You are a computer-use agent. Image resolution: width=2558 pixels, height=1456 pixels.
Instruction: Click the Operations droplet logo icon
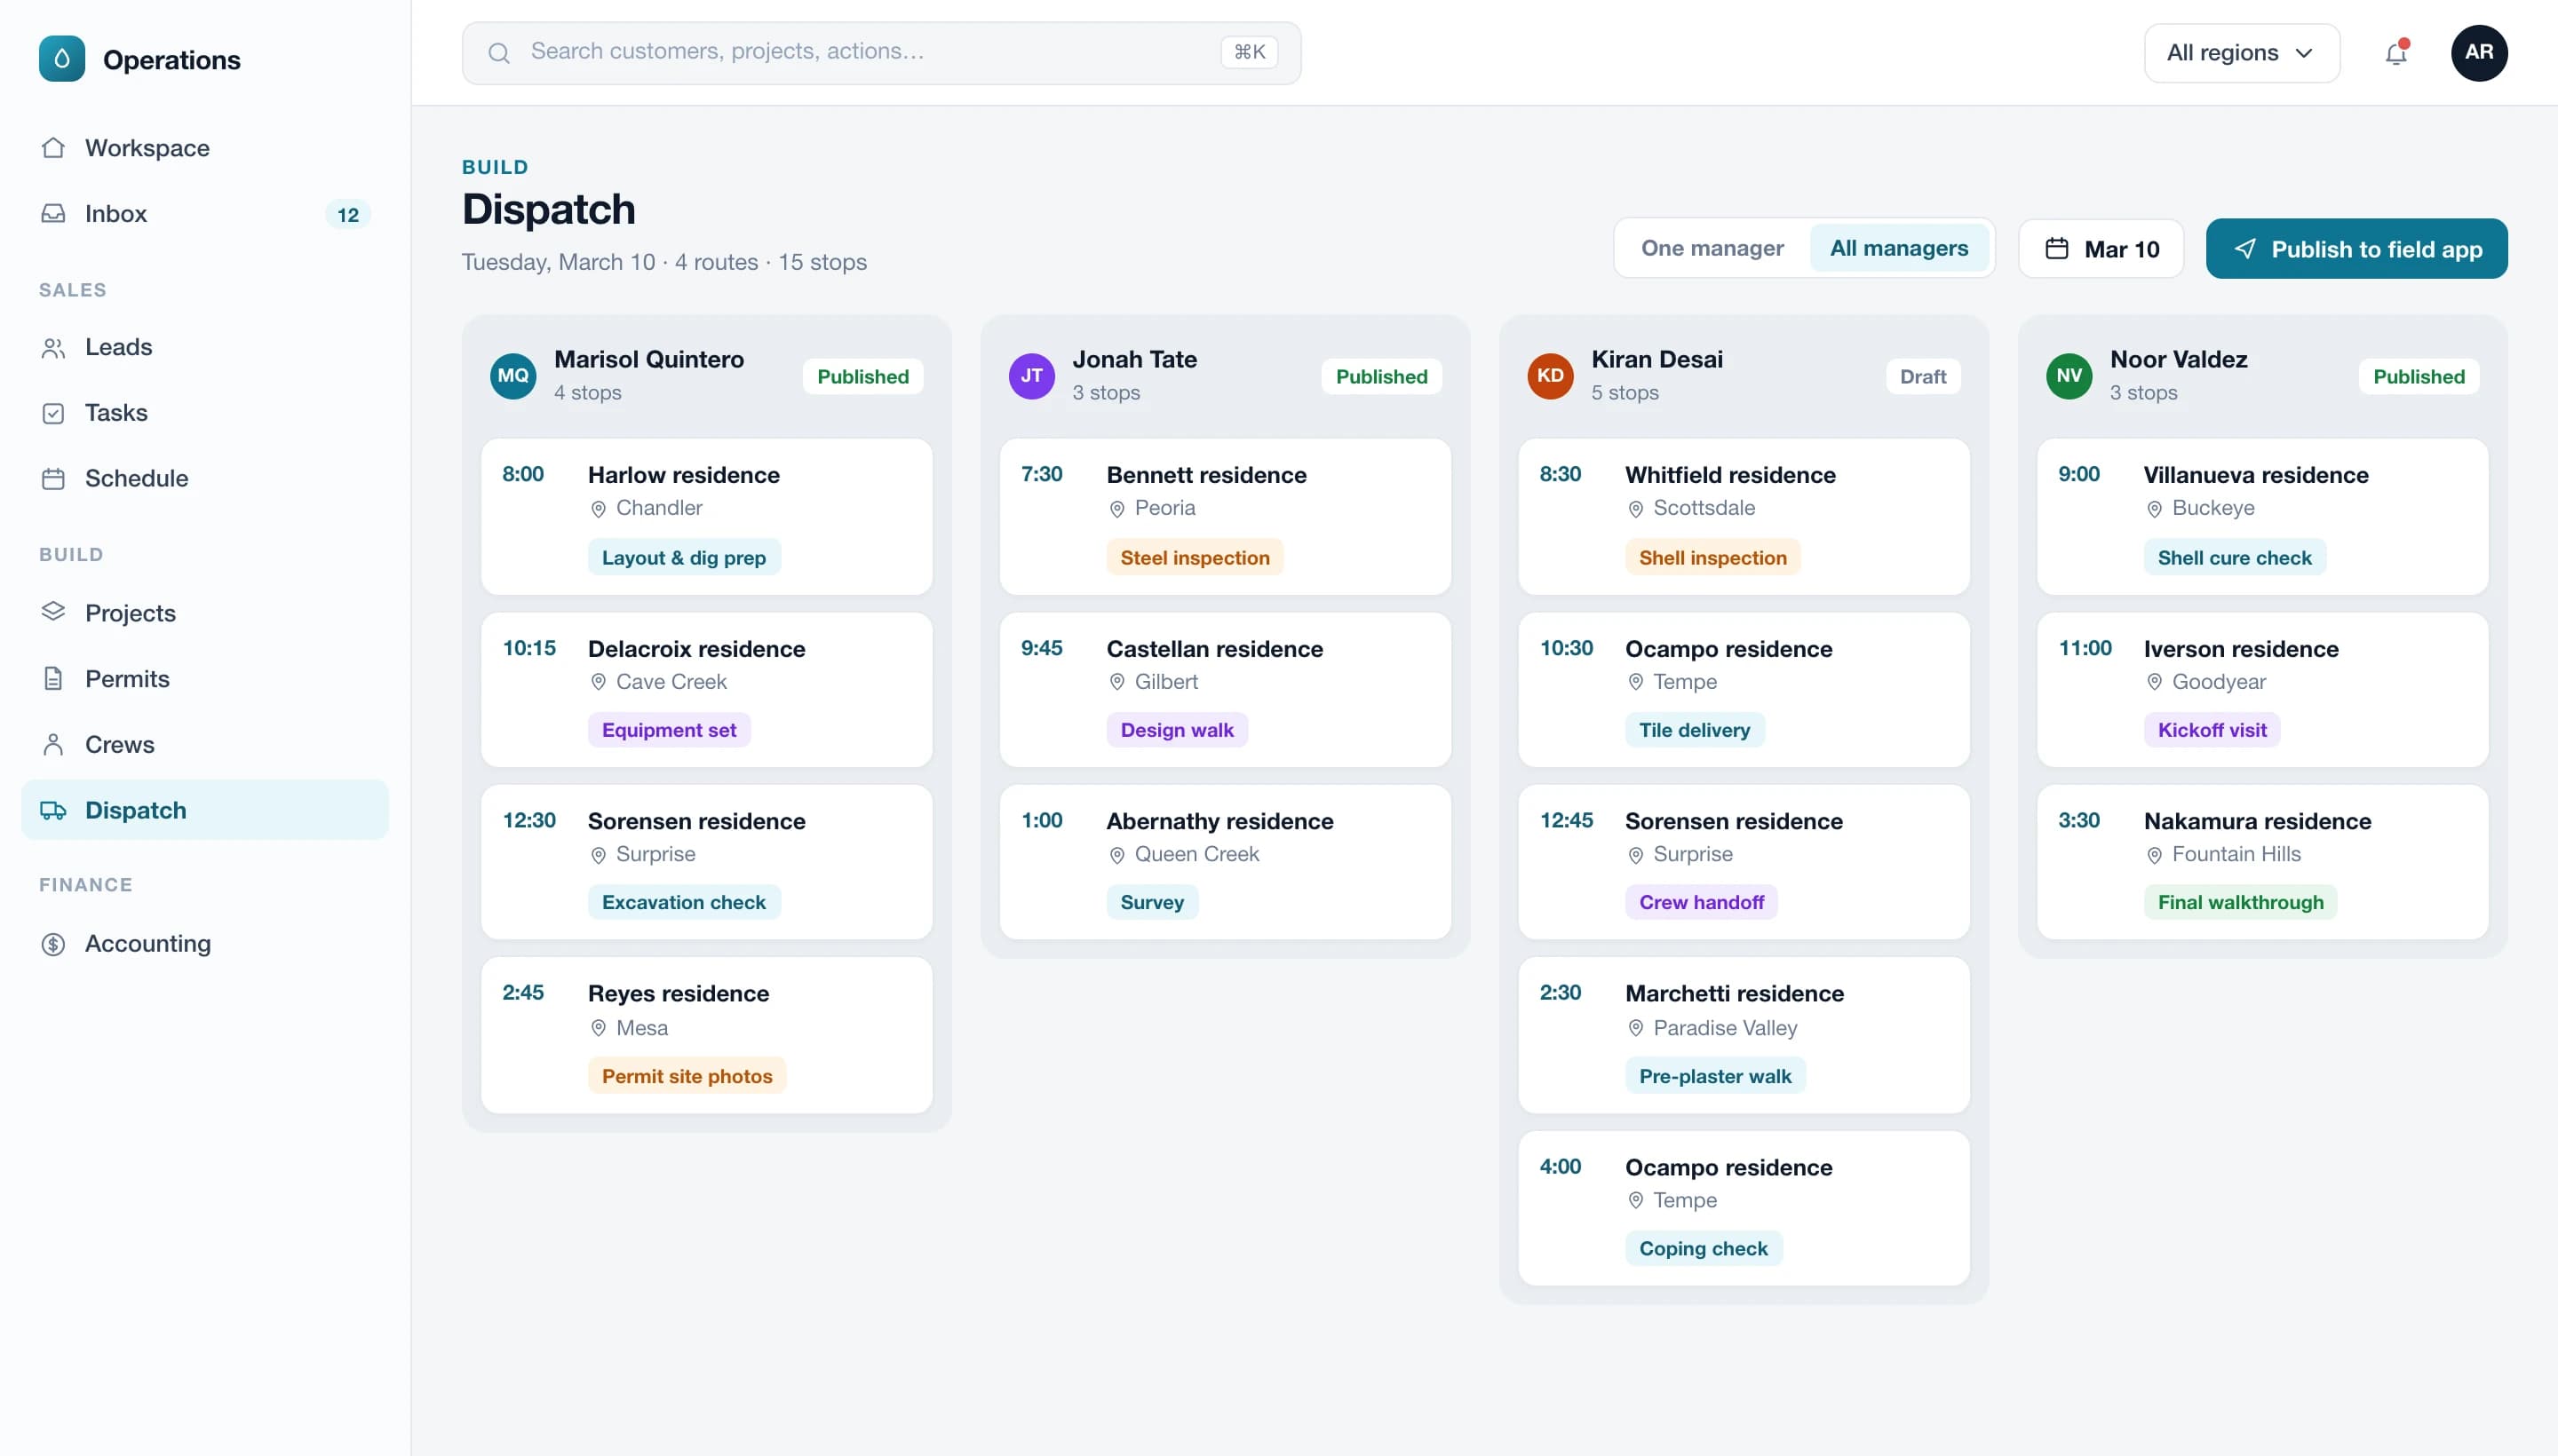coord(62,59)
